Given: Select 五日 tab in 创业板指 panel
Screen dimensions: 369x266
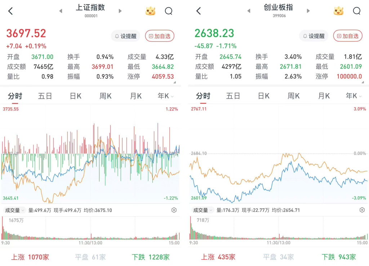Looking at the screenshot, I should click(x=233, y=96).
